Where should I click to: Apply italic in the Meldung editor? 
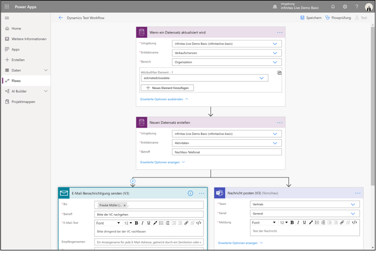(x=298, y=223)
